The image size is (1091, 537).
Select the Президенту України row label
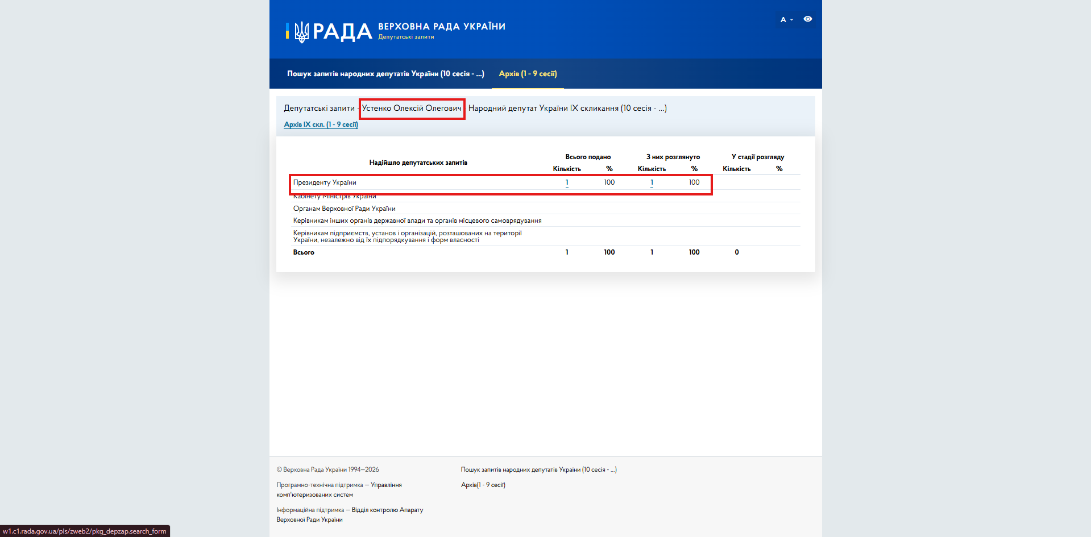[325, 182]
